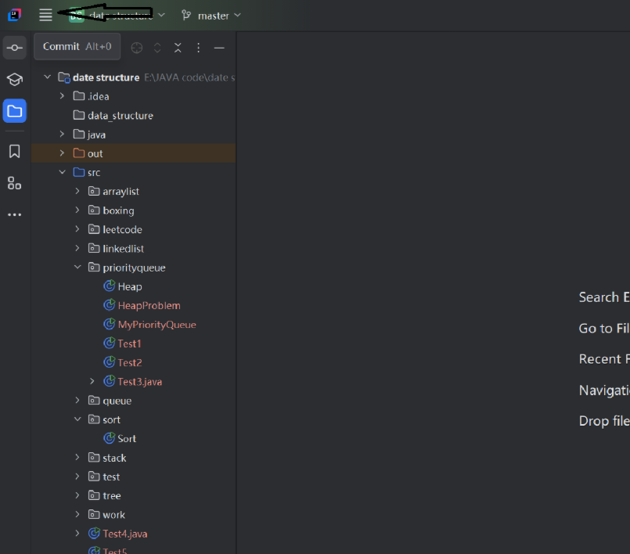Select the .idea folder row
This screenshot has width=630, height=554.
pos(133,96)
